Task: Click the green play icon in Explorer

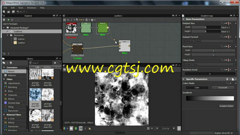Action: click(x=9, y=20)
